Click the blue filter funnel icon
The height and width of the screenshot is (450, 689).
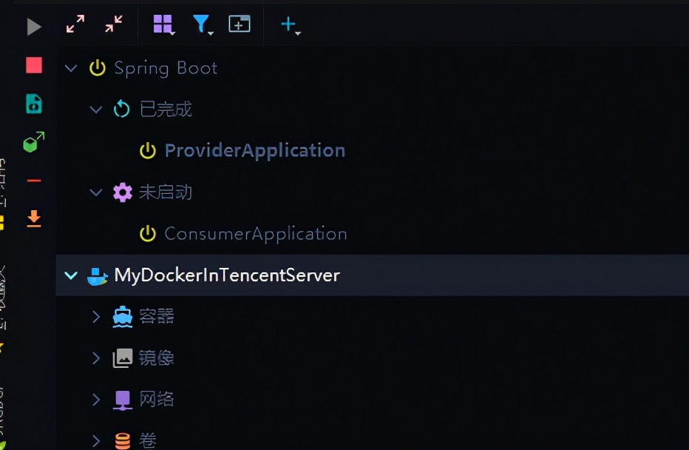(x=201, y=24)
